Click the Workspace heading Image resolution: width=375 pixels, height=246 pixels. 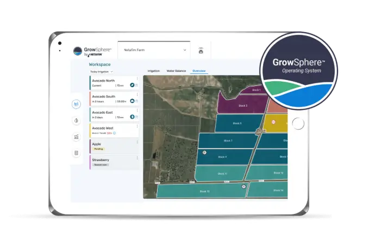click(x=100, y=64)
